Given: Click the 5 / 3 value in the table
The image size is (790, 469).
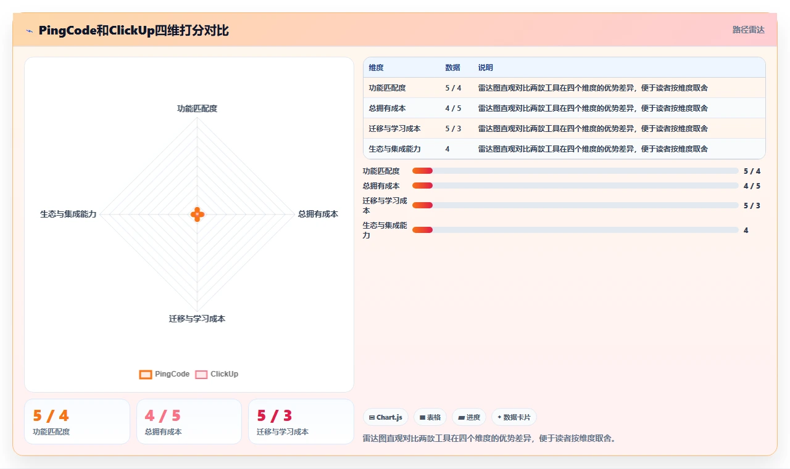Looking at the screenshot, I should point(453,129).
